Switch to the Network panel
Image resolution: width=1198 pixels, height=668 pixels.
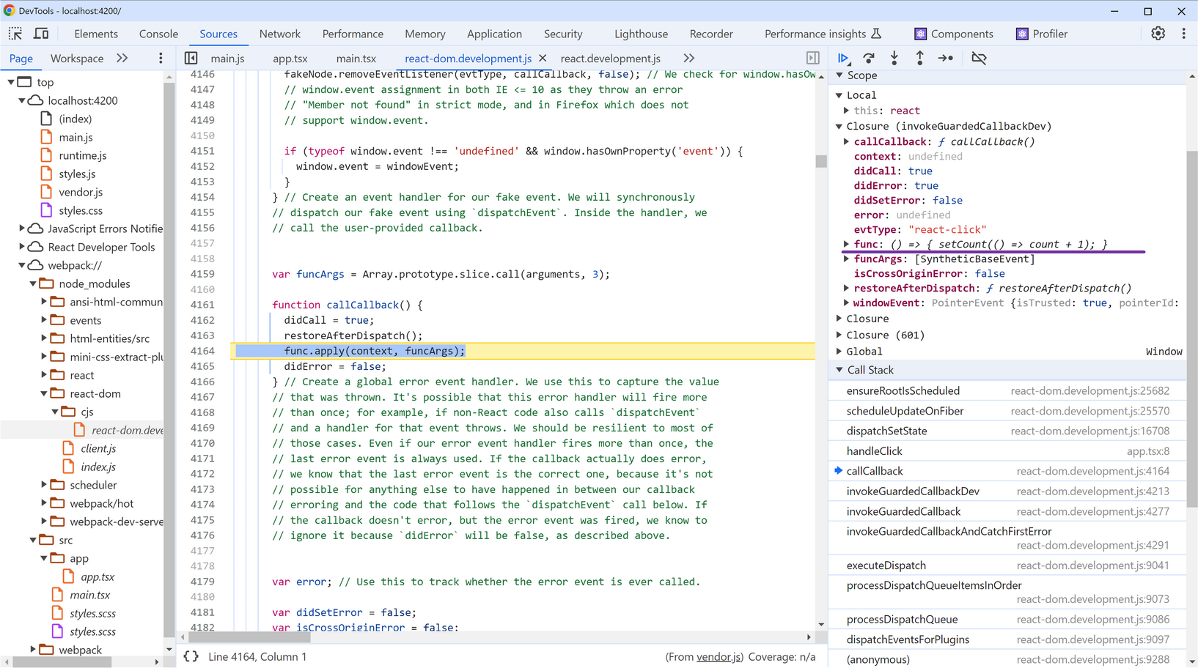[x=280, y=34]
